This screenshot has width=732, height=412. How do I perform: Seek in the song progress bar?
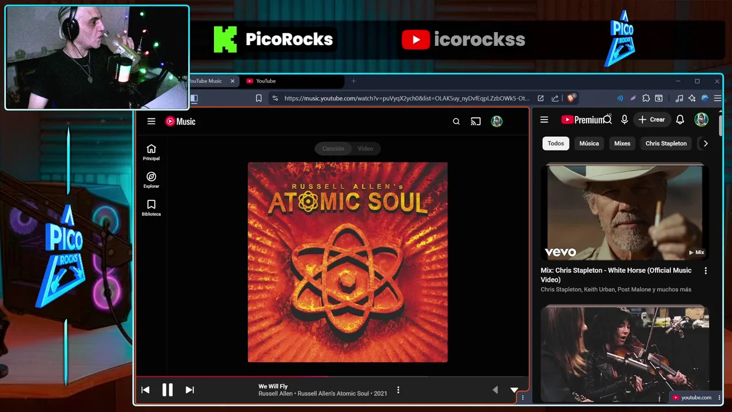(x=332, y=377)
